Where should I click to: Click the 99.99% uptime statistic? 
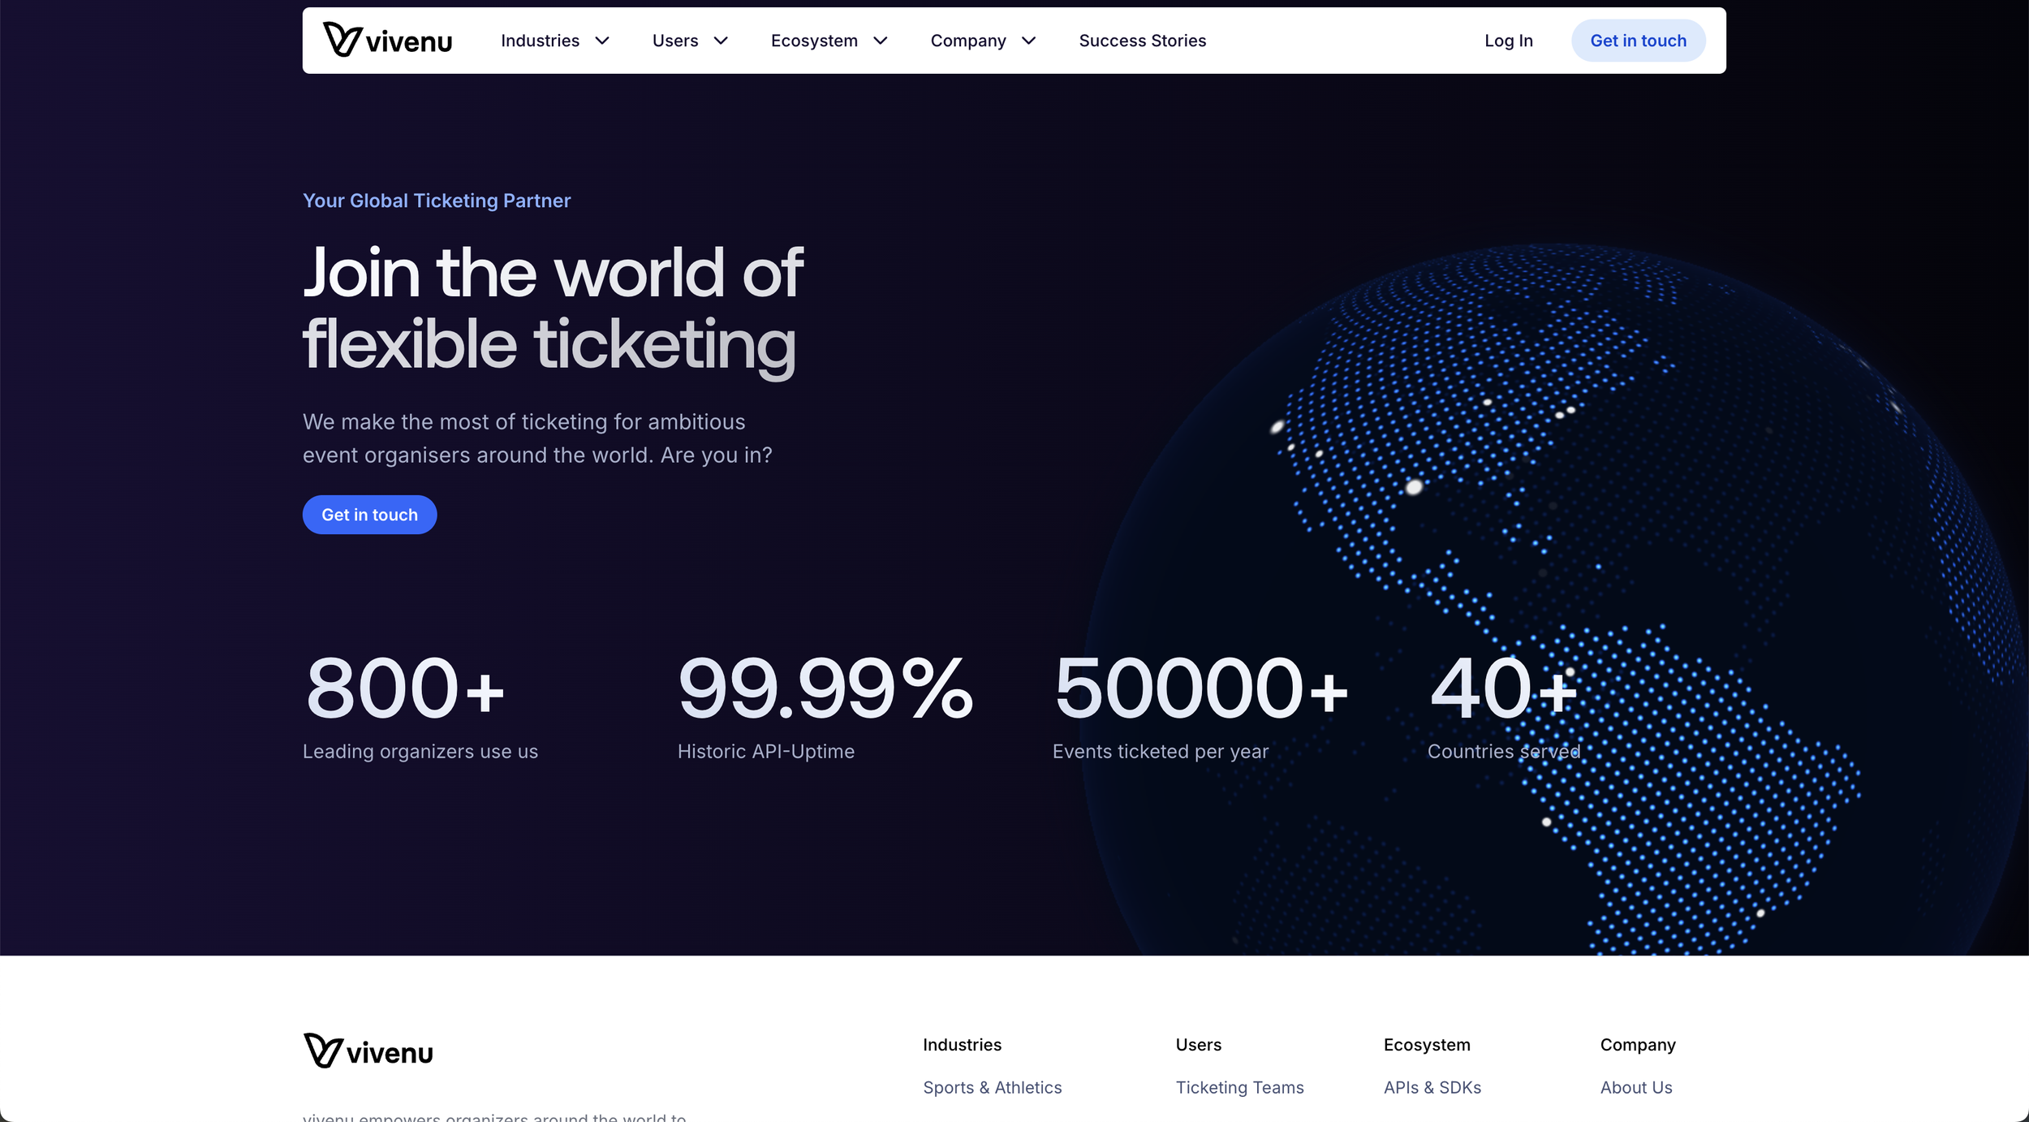point(825,688)
